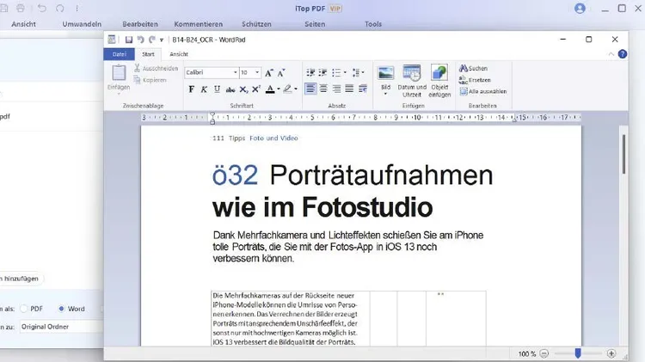Justify the text
The width and height of the screenshot is (645, 362).
click(x=349, y=89)
